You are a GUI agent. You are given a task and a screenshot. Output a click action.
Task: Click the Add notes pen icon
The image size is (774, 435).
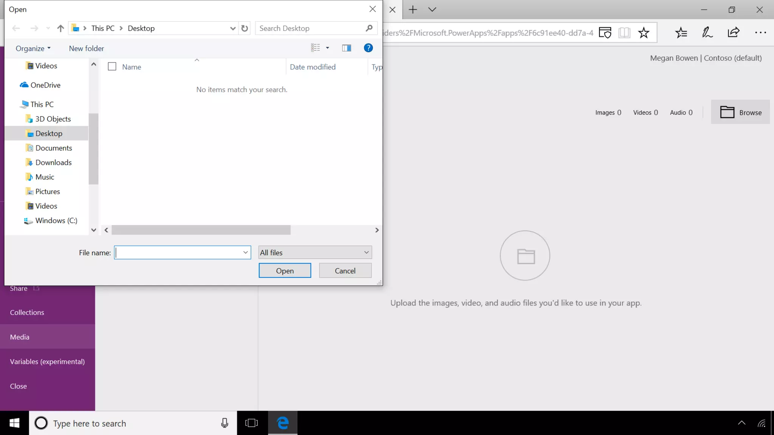pos(707,33)
